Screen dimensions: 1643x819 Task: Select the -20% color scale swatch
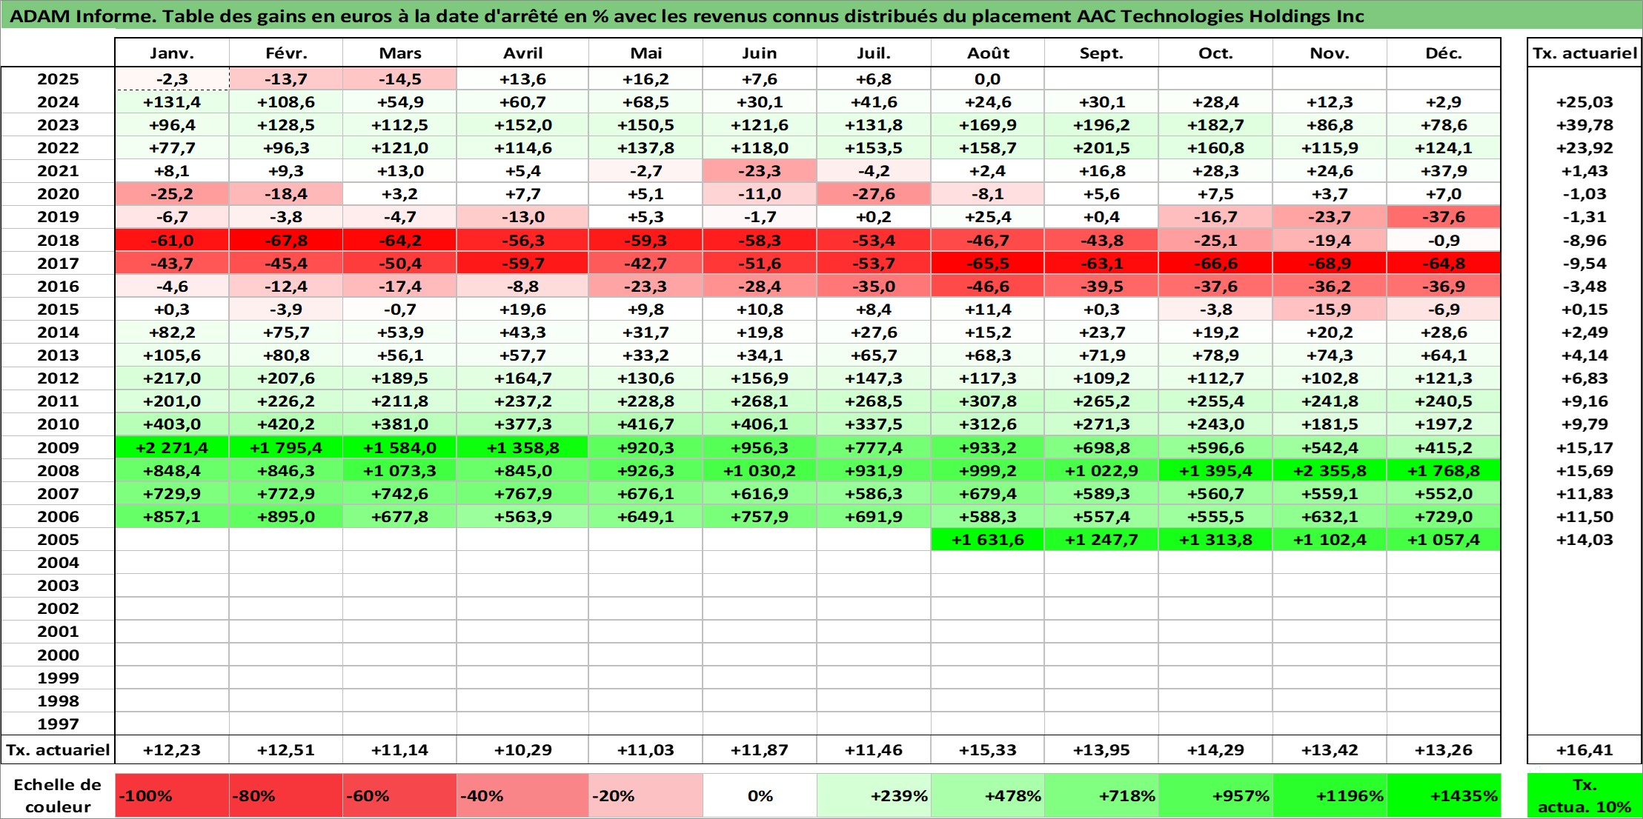645,796
